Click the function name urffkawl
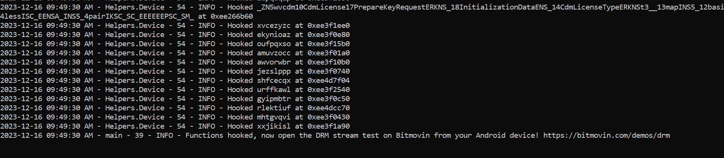The height and width of the screenshot is (158, 724). pos(274,90)
